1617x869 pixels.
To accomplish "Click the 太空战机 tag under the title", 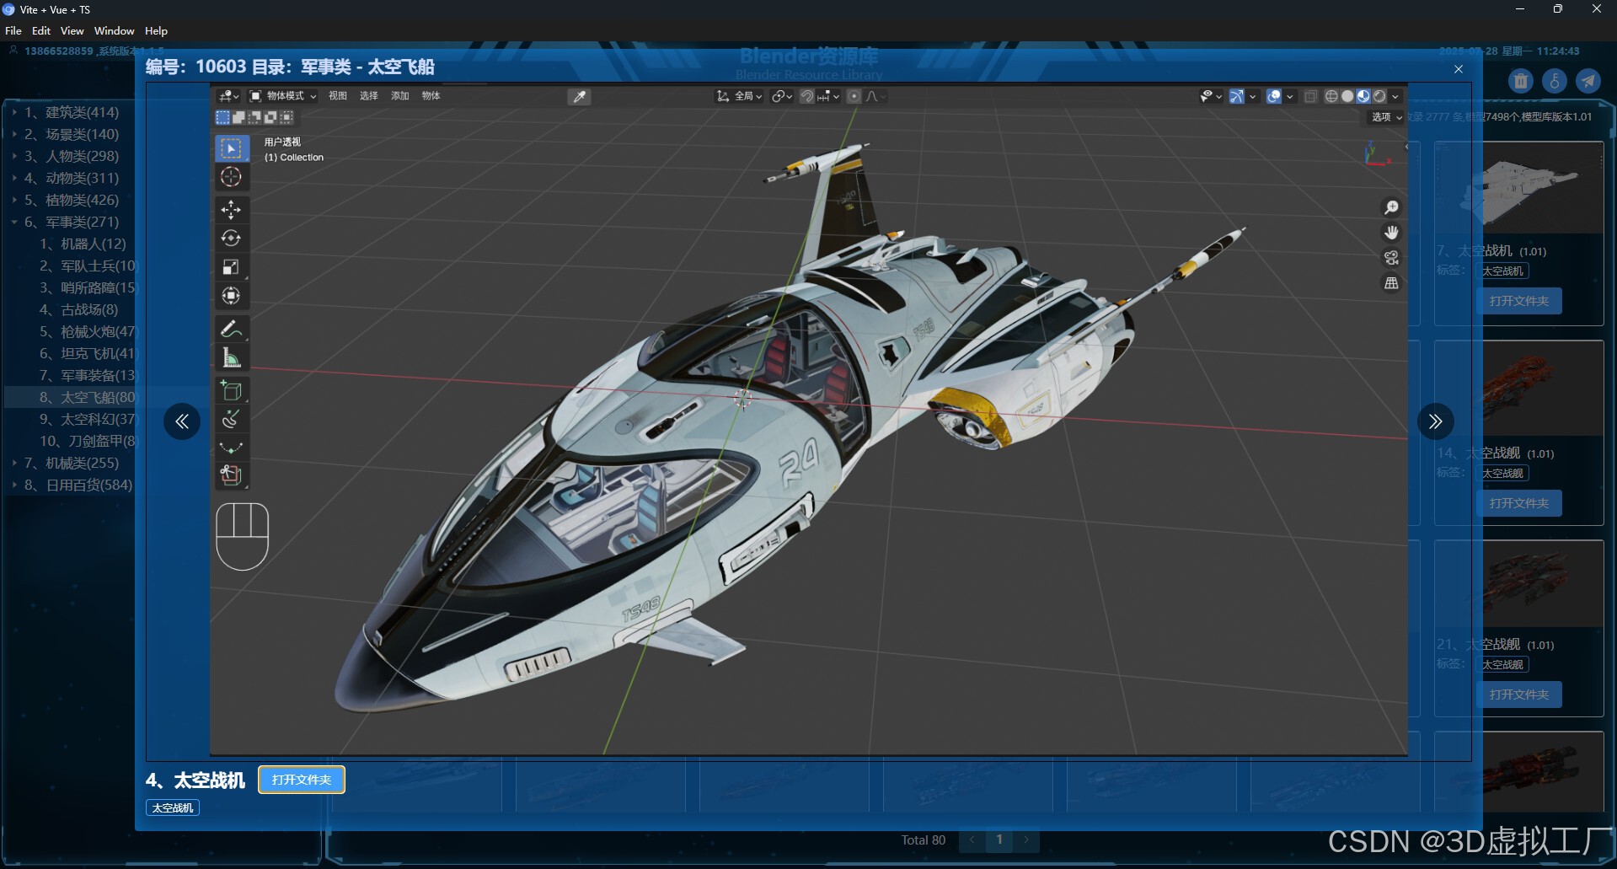I will coord(173,807).
